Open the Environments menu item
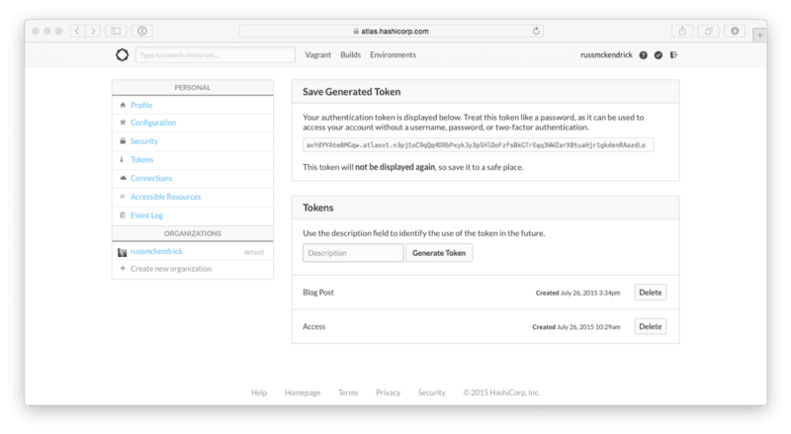This screenshot has width=791, height=434. tap(393, 55)
